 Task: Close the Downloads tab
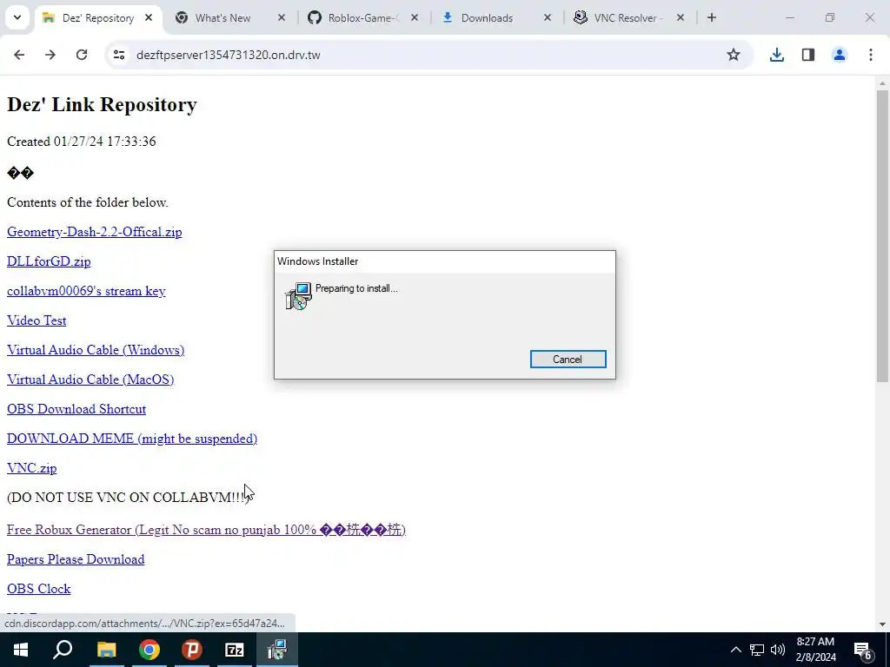click(x=548, y=17)
